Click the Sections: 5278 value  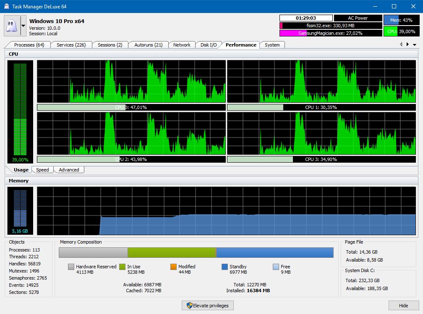point(24,292)
